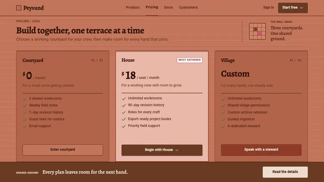Click the Peyvand brand name

pos(34,8)
